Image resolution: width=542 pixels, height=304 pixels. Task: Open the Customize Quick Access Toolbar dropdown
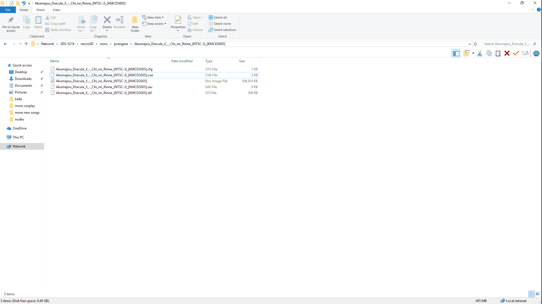(29, 4)
